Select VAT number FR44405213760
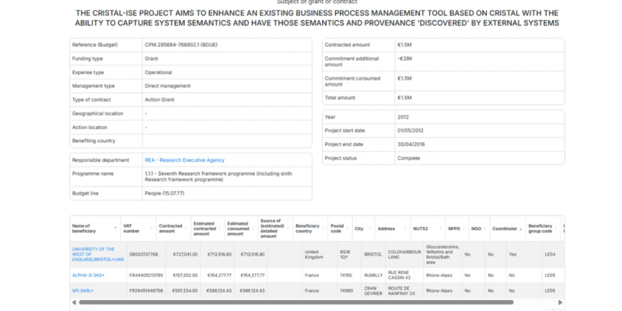Viewport: 622px width, 311px height. [x=146, y=275]
